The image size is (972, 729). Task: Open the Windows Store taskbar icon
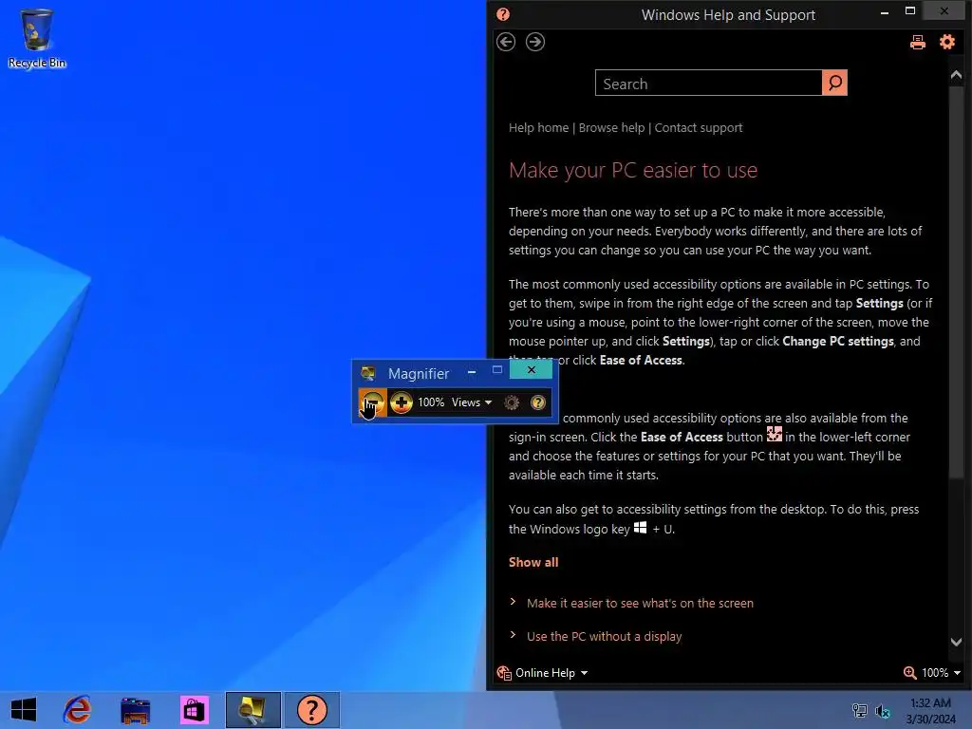coord(194,710)
